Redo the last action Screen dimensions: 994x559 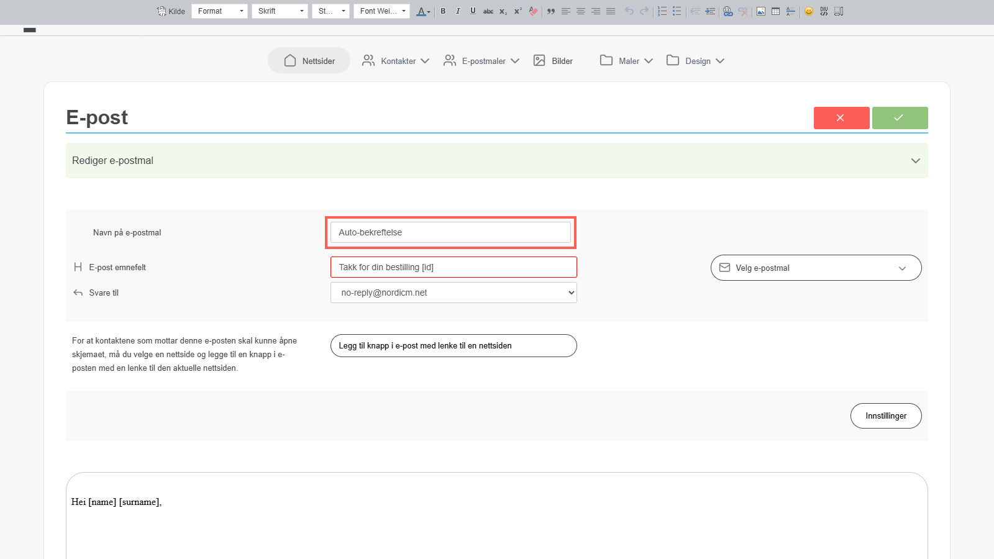coord(644,11)
